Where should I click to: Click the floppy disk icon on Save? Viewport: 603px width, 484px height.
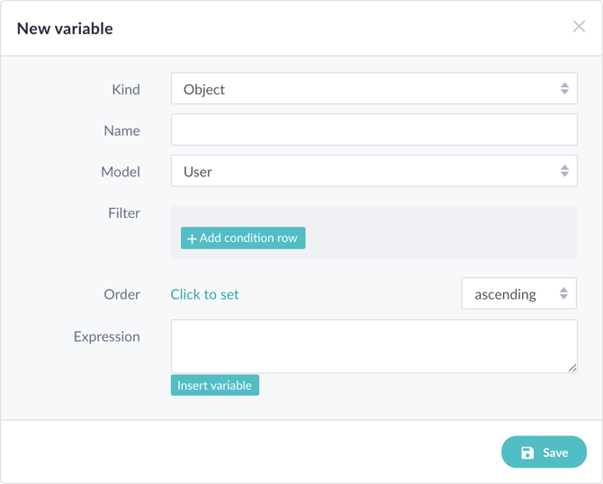click(527, 453)
